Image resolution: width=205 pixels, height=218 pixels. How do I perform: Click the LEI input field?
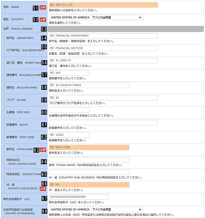78,197
